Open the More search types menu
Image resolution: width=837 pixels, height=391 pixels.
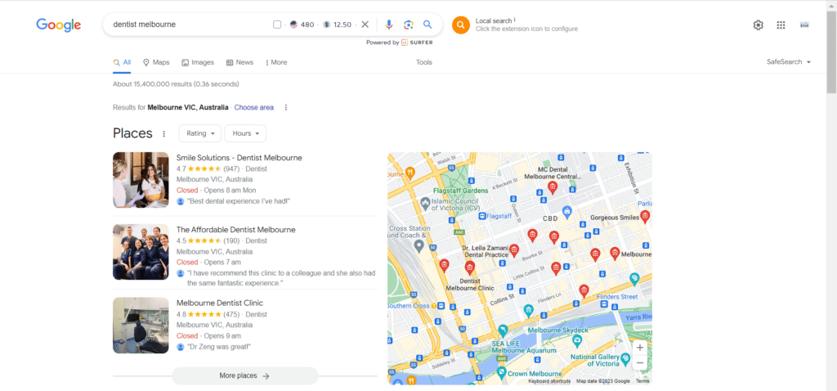(x=276, y=62)
